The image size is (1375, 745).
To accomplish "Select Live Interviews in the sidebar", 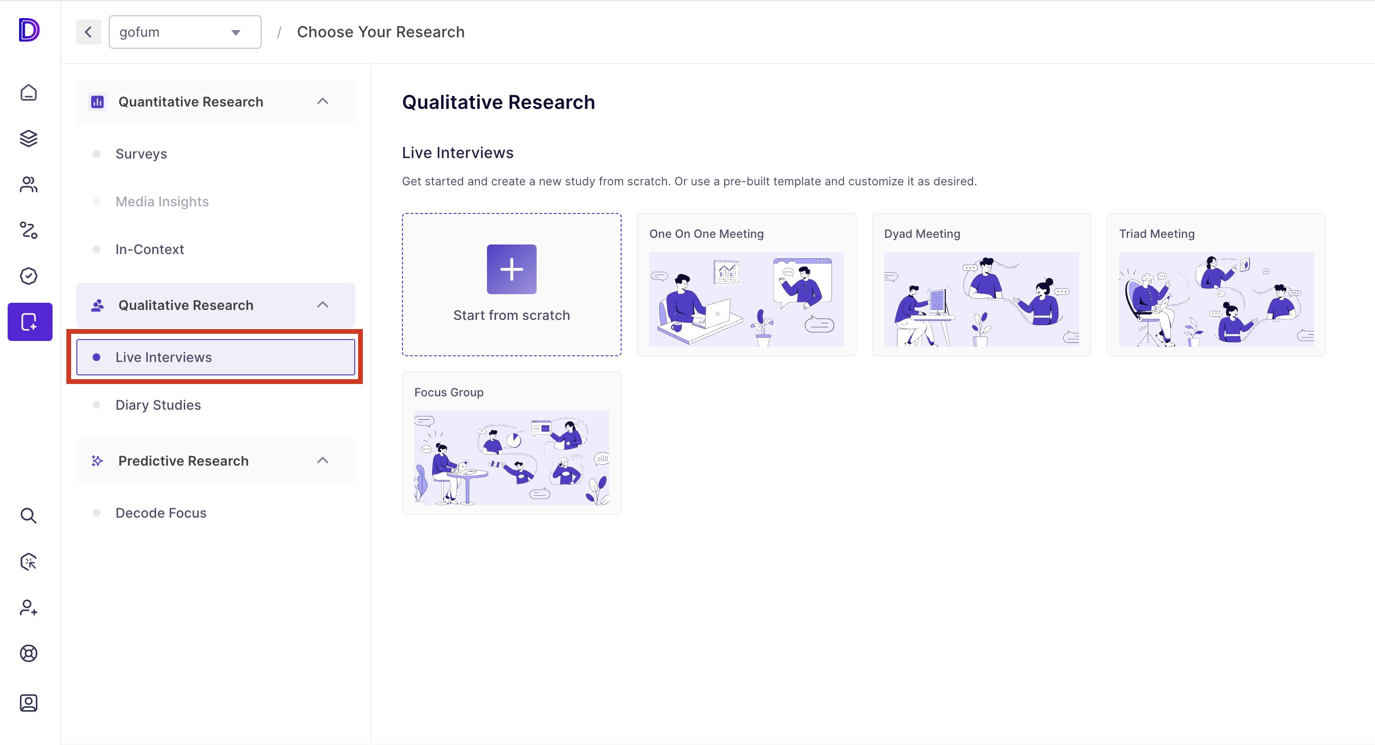I will click(x=216, y=357).
